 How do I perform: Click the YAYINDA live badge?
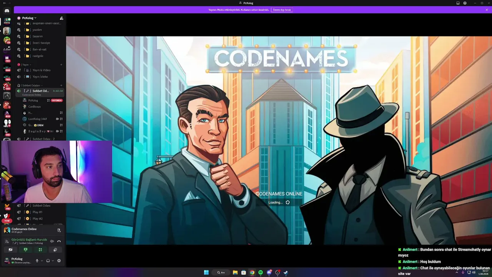pos(57,100)
